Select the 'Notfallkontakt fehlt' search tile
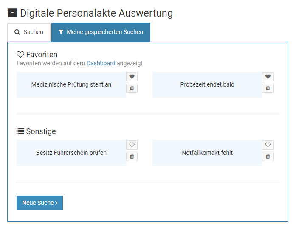 207,153
